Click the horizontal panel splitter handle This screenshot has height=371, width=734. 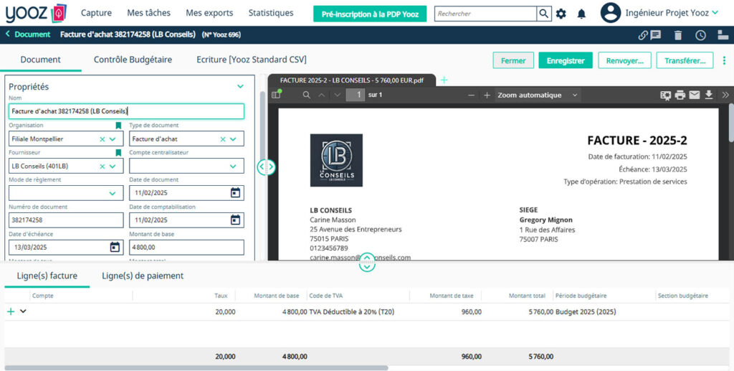[367, 263]
